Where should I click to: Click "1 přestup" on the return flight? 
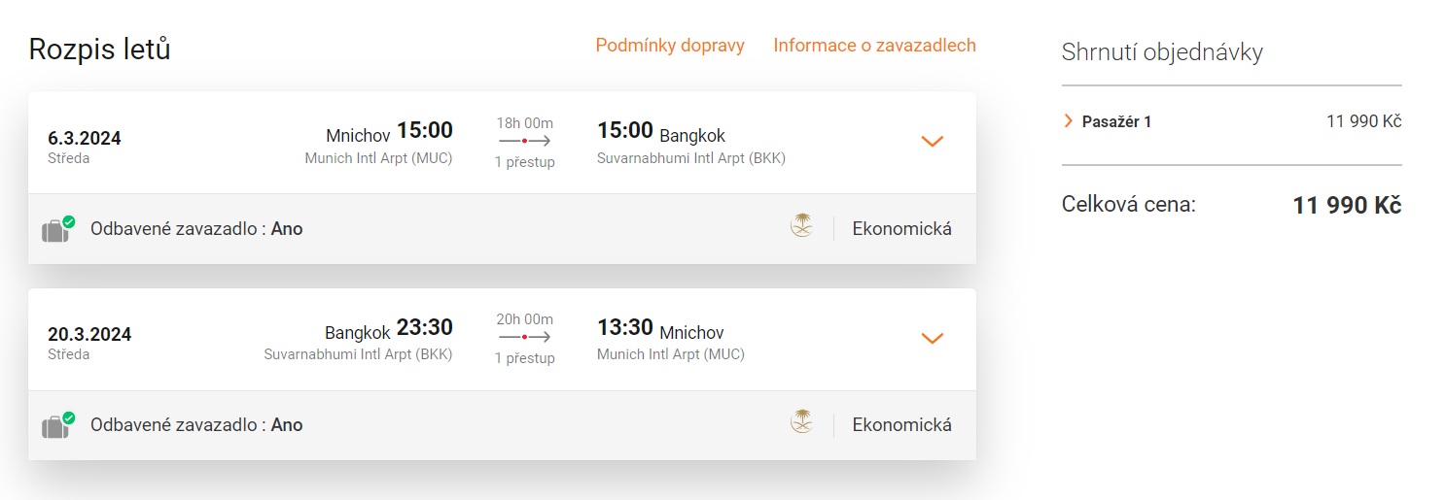click(x=525, y=358)
